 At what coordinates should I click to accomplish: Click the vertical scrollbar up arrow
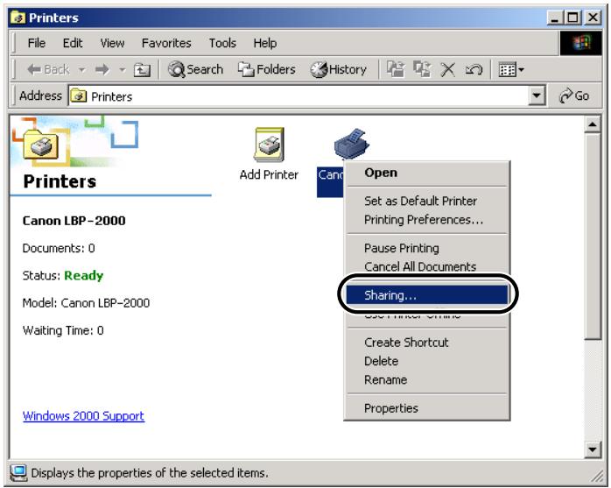click(x=593, y=124)
